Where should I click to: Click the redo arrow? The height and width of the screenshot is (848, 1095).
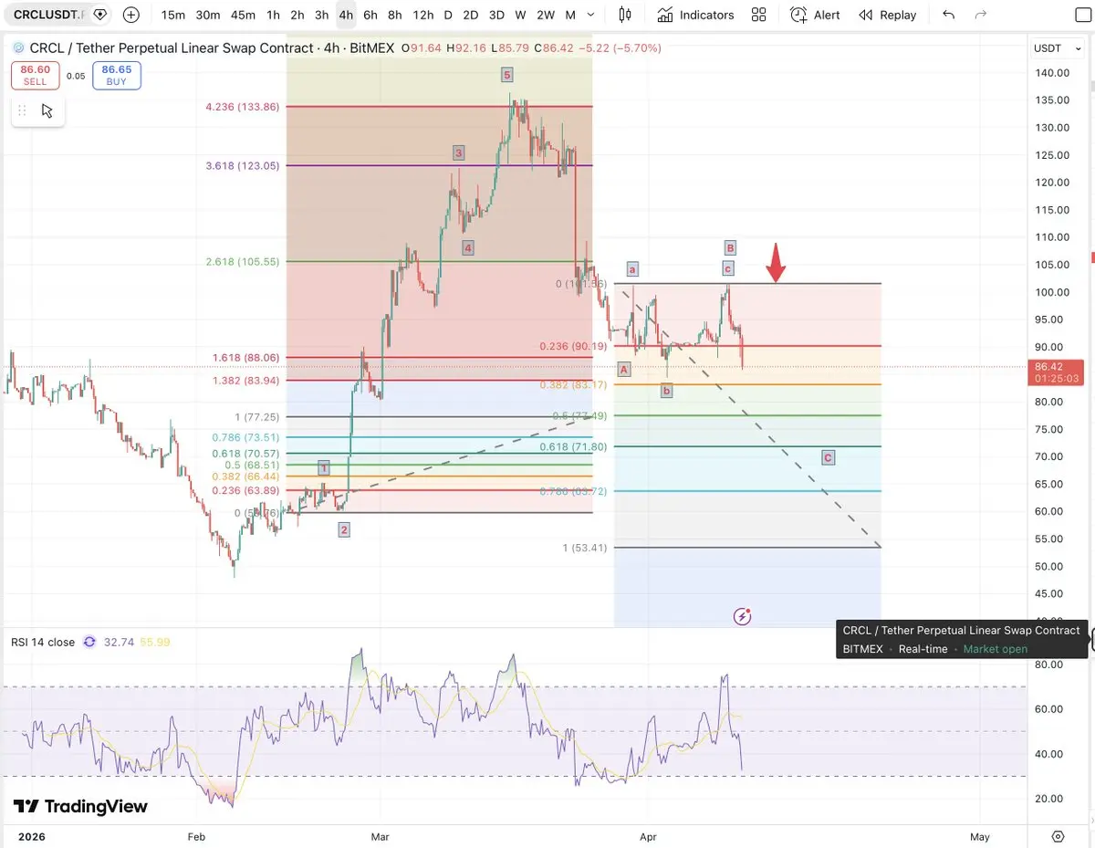click(981, 15)
